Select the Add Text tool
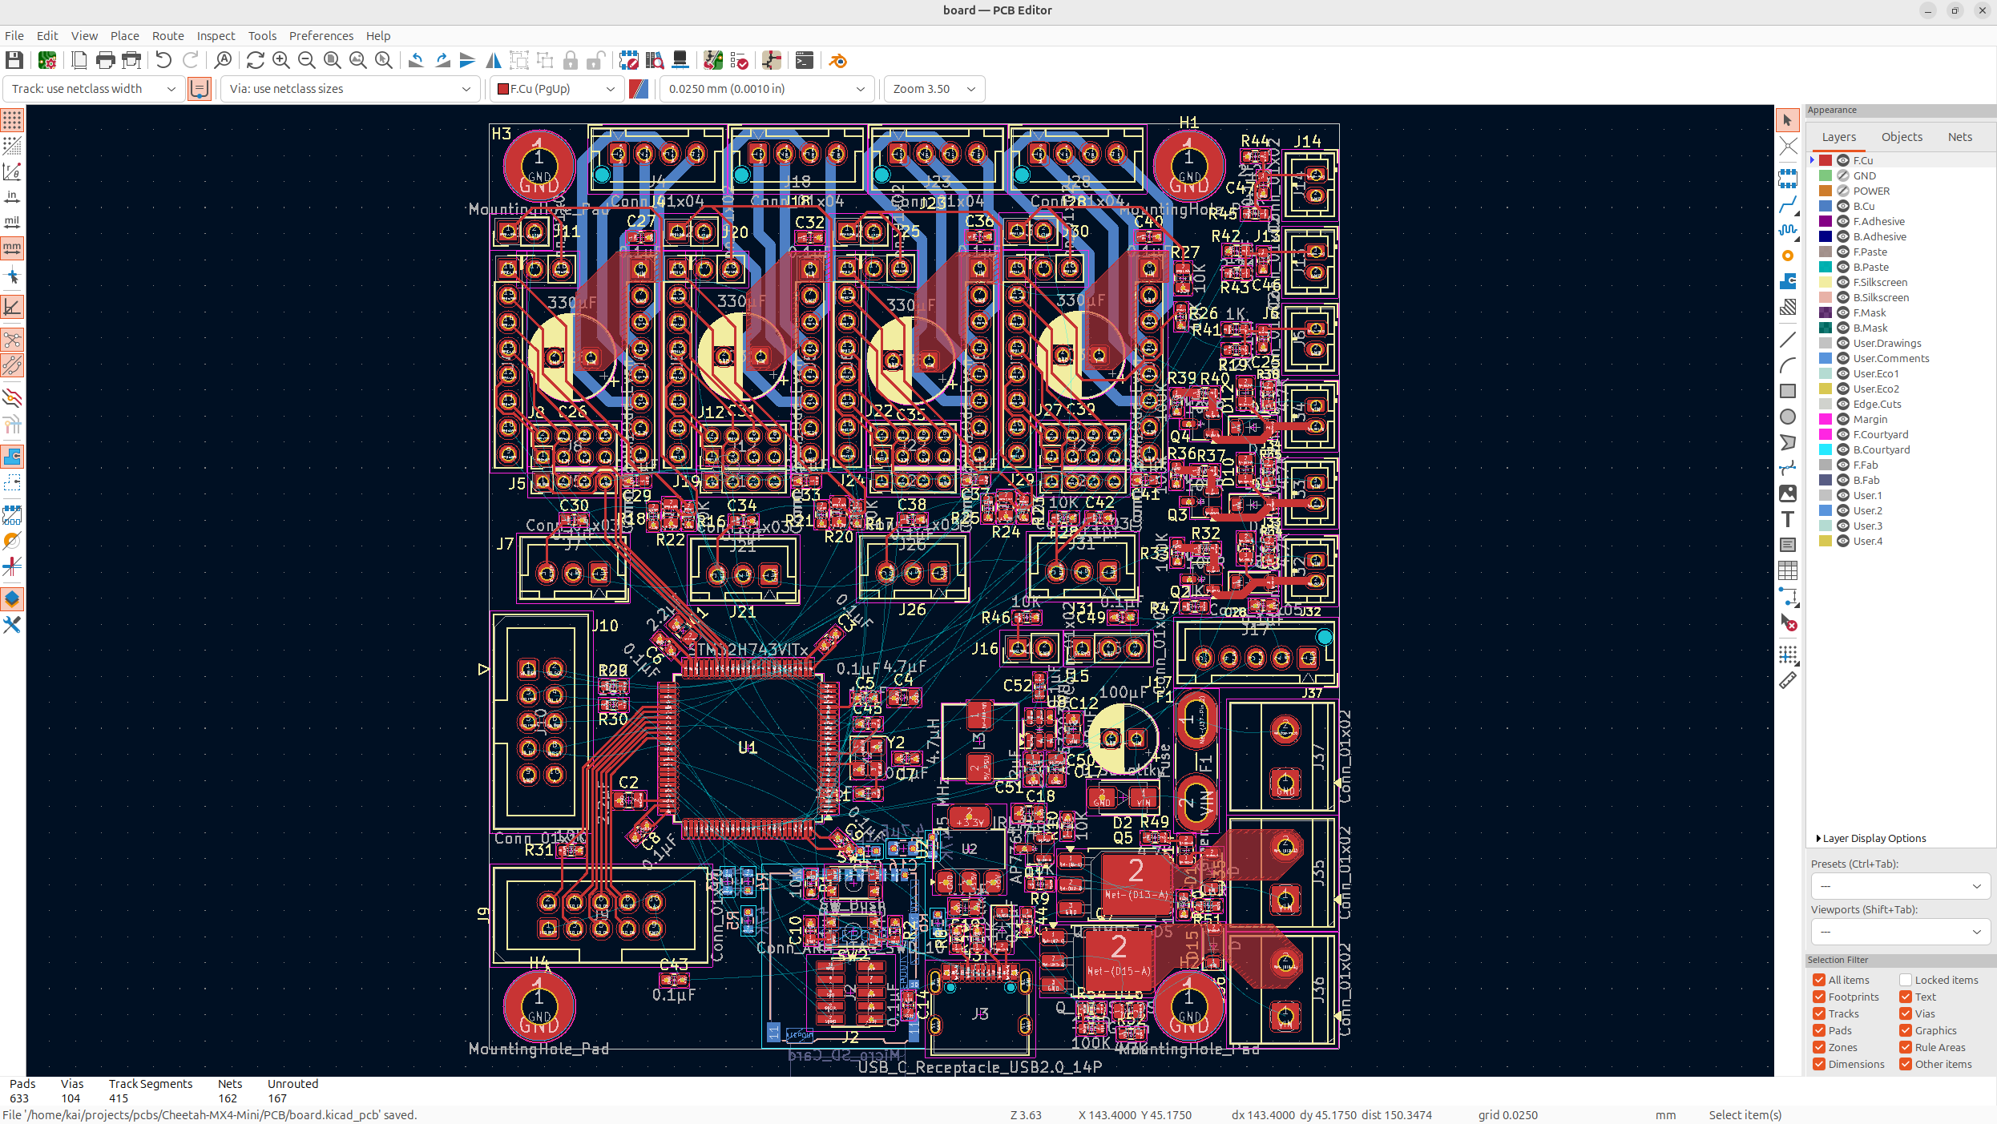This screenshot has height=1124, width=1997. (1788, 519)
